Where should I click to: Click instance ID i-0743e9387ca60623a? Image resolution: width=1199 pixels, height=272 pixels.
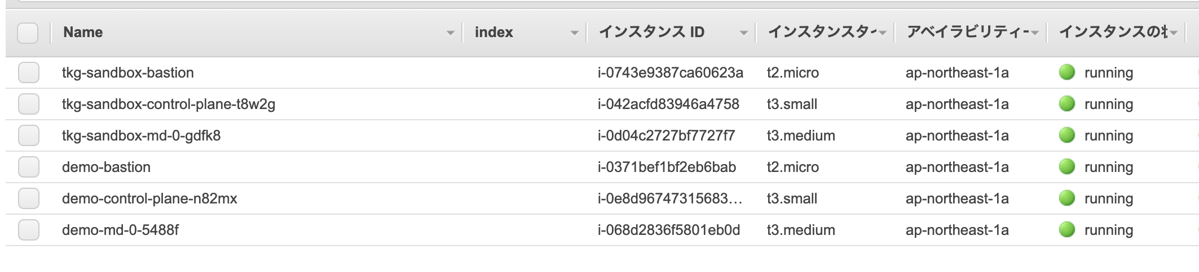[671, 72]
